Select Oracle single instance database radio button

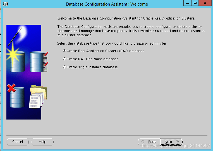pos(64,67)
